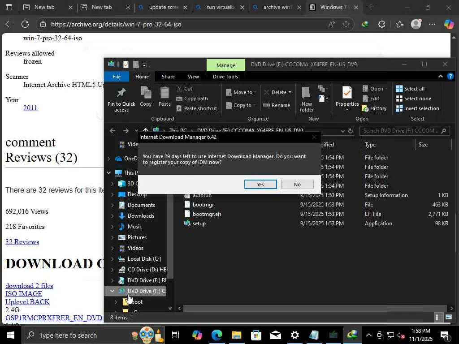This screenshot has width=459, height=344.
Task: Close the Internet Download Manager dialog
Action: pos(314,137)
